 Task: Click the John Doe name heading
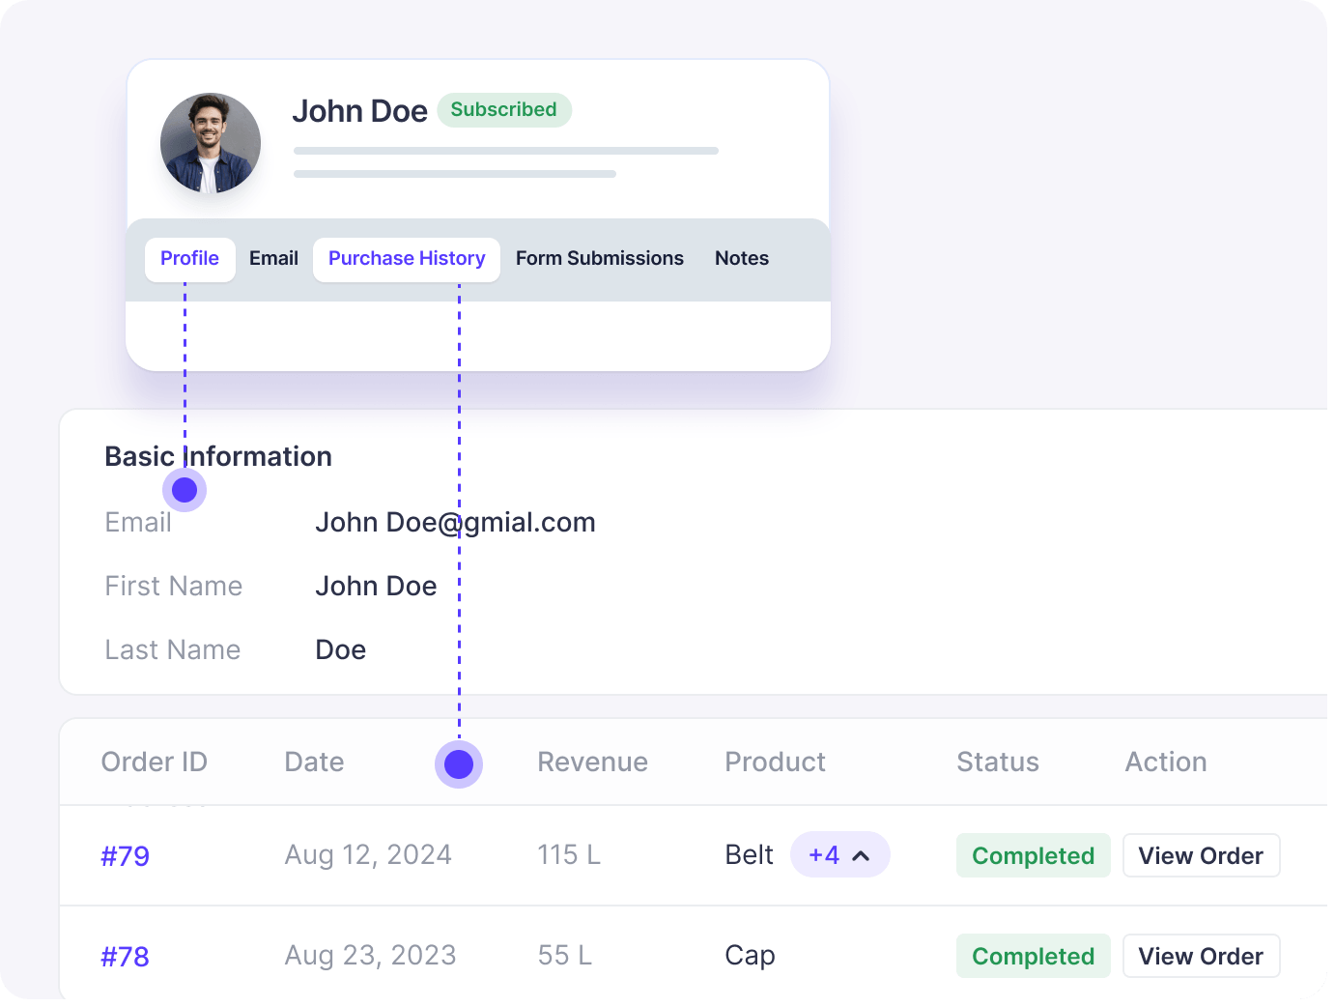coord(360,111)
